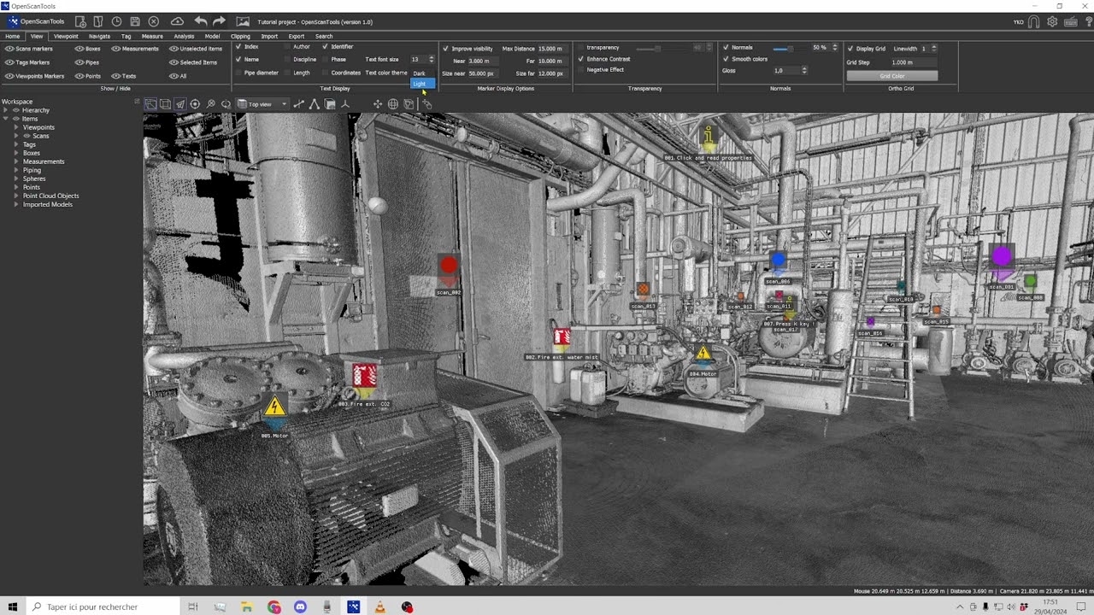This screenshot has width=1094, height=615.
Task: Click the two-point line measurement icon
Action: point(299,104)
